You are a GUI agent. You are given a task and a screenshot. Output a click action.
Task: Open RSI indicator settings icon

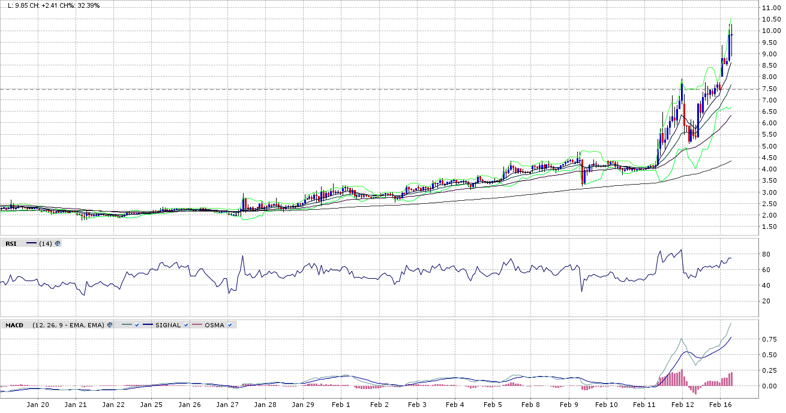pyautogui.click(x=58, y=243)
